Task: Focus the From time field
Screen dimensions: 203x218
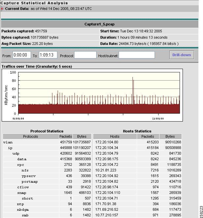Action: pyautogui.click(x=22, y=55)
